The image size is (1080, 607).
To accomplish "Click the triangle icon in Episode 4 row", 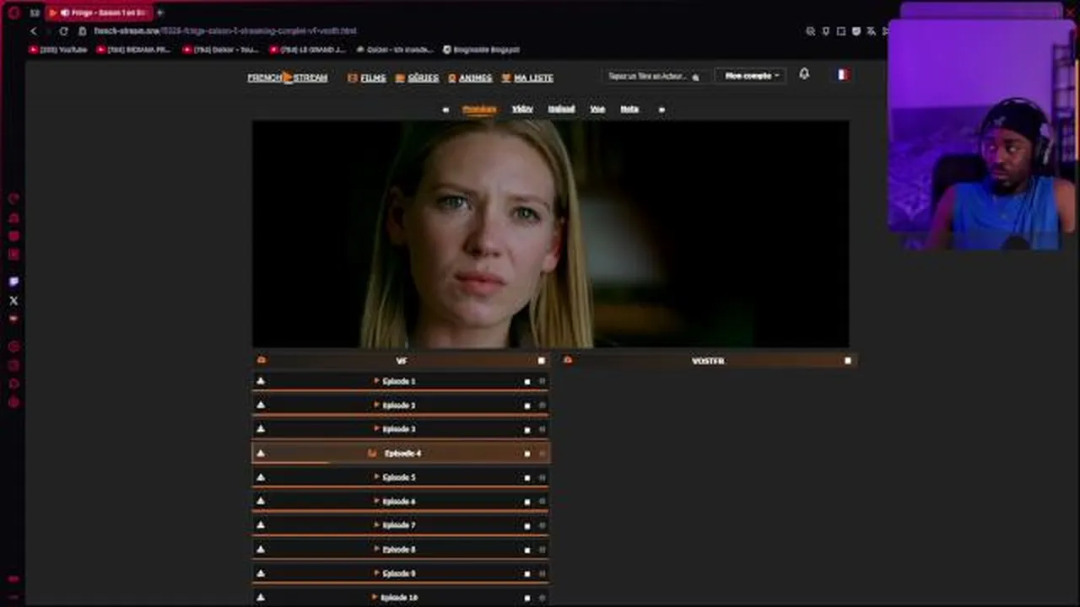I will 261,453.
